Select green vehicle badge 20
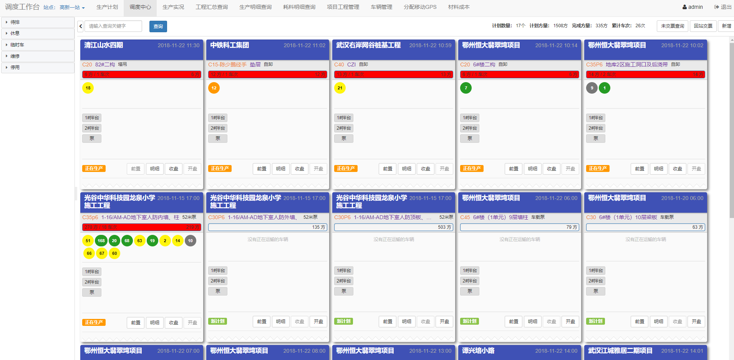 (114, 241)
